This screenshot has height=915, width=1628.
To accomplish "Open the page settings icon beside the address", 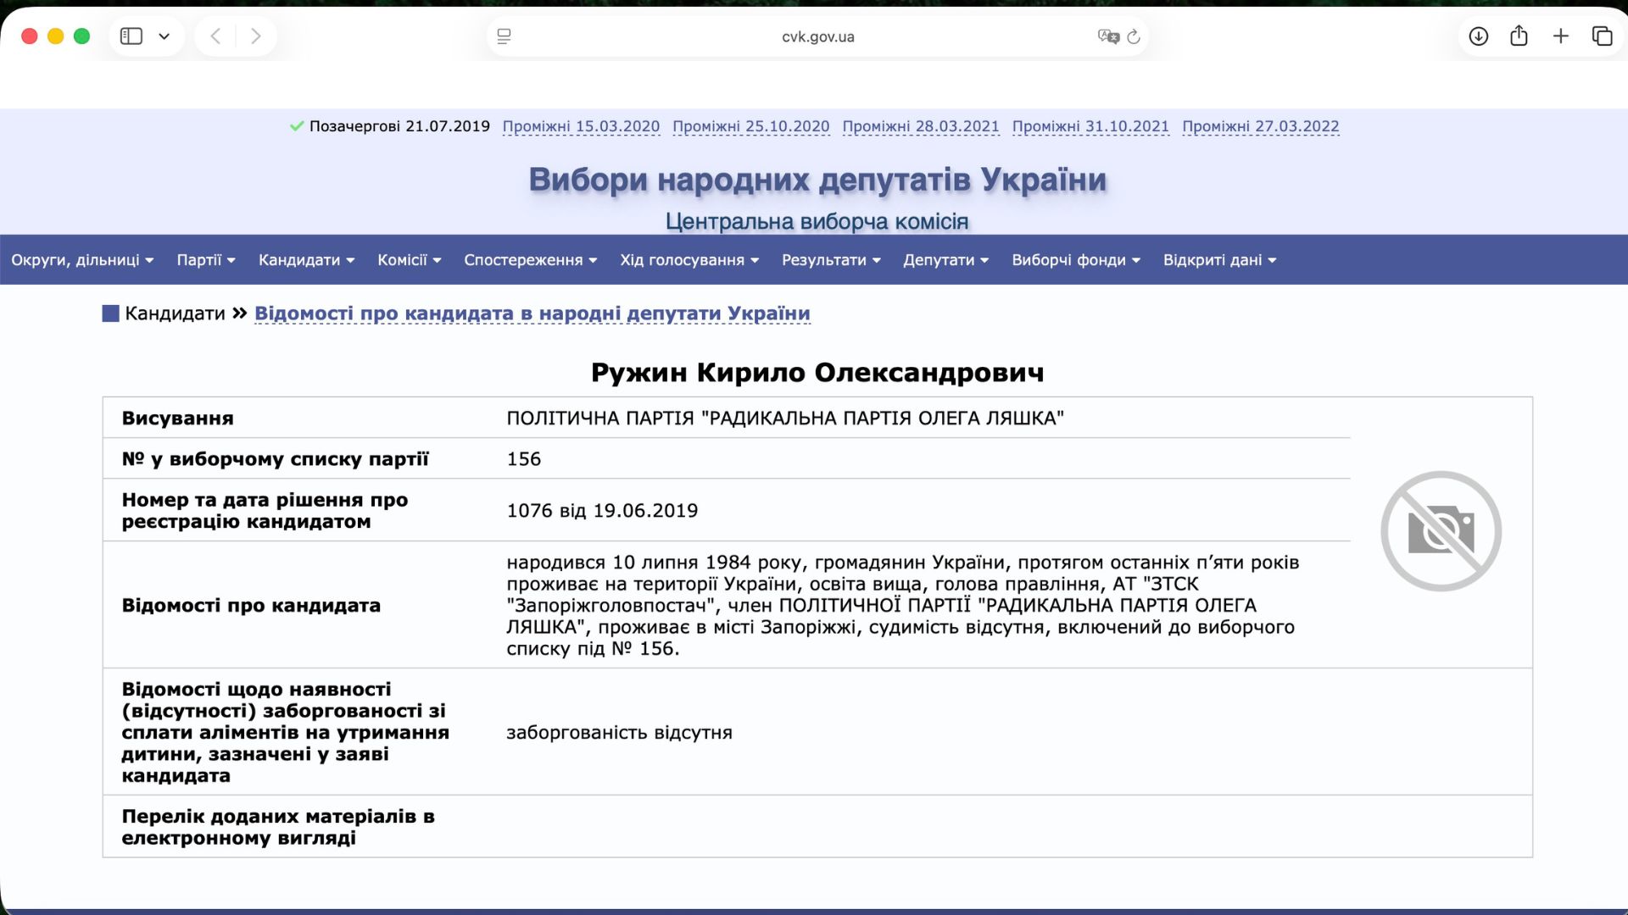I will tap(505, 36).
